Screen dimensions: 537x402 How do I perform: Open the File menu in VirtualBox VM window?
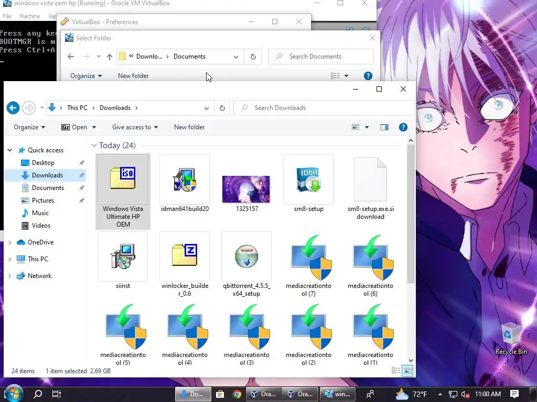[7, 16]
